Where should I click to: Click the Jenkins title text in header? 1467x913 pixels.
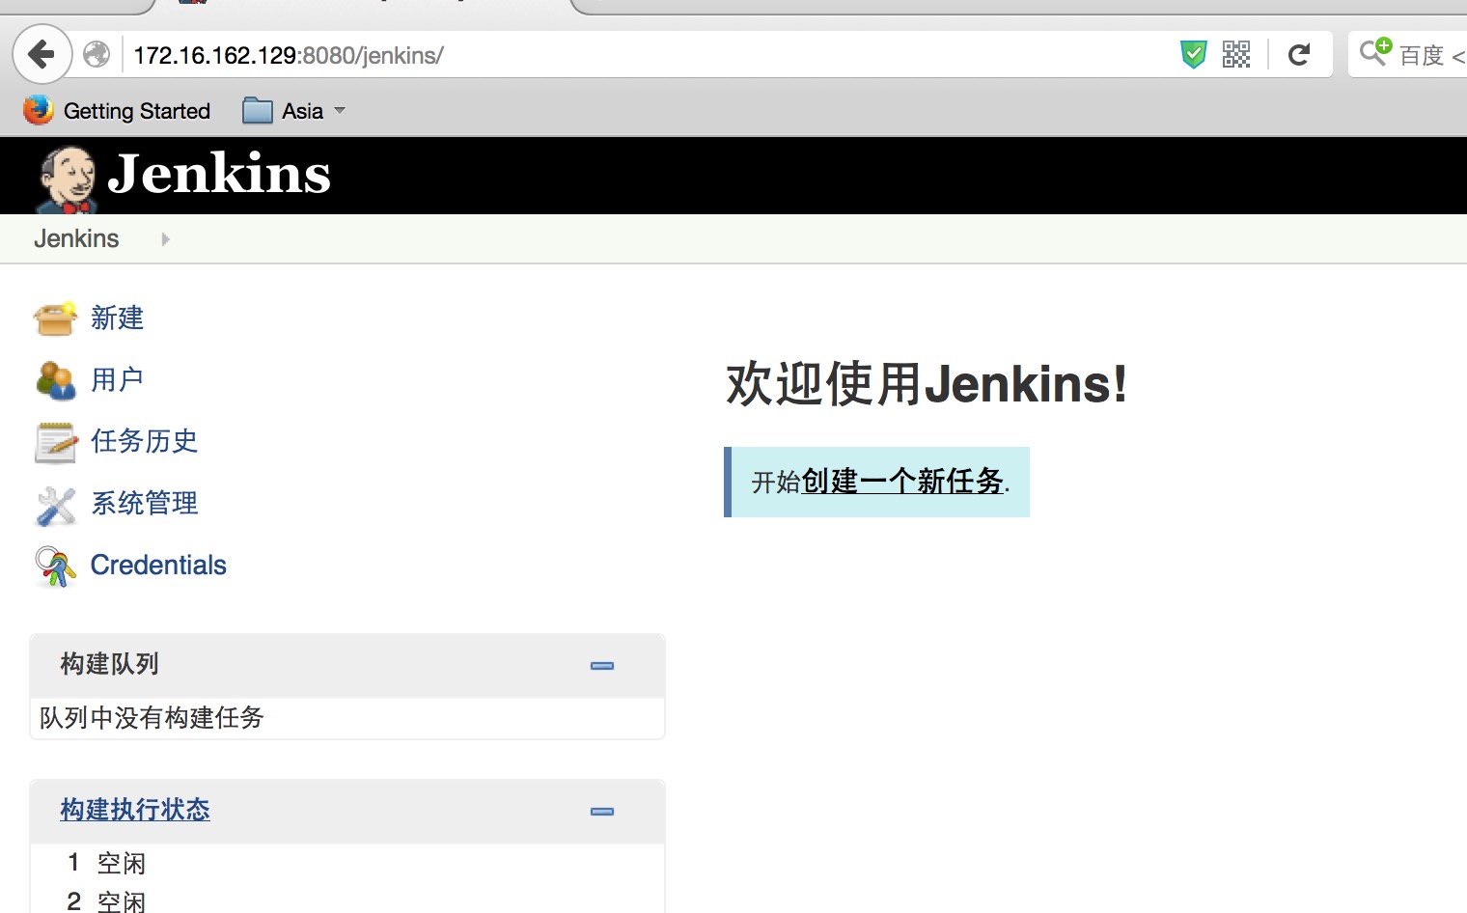coord(219,174)
